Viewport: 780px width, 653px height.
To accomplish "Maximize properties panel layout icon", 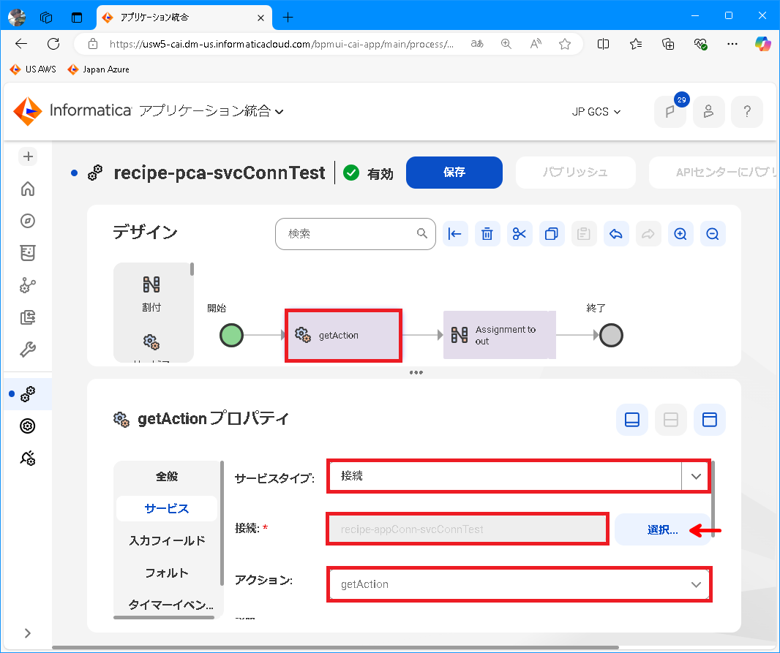I will (709, 420).
